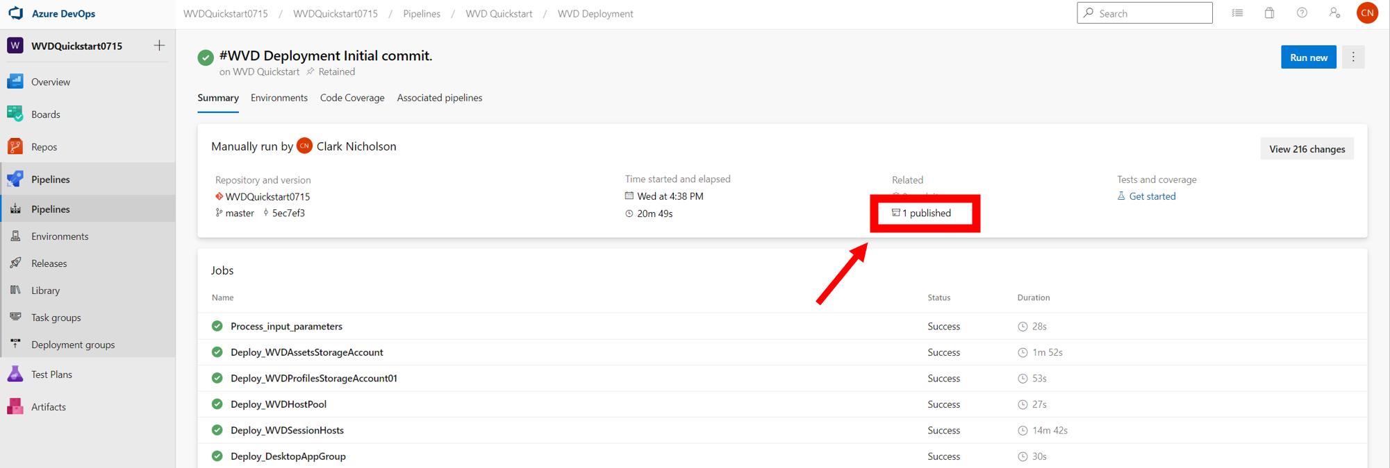Click the green run success status icon
Viewport: 1390px width, 468px height.
tap(206, 58)
